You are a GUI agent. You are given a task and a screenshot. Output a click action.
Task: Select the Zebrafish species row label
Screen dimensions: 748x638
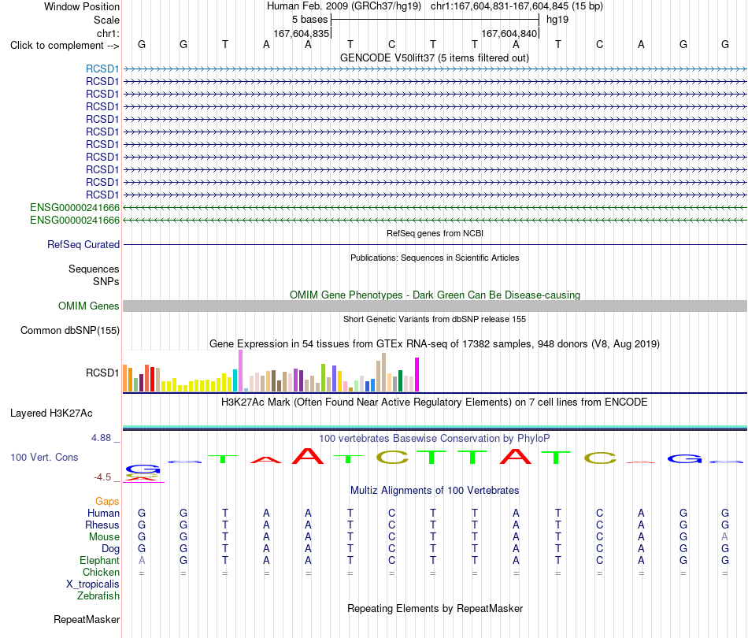coord(98,595)
